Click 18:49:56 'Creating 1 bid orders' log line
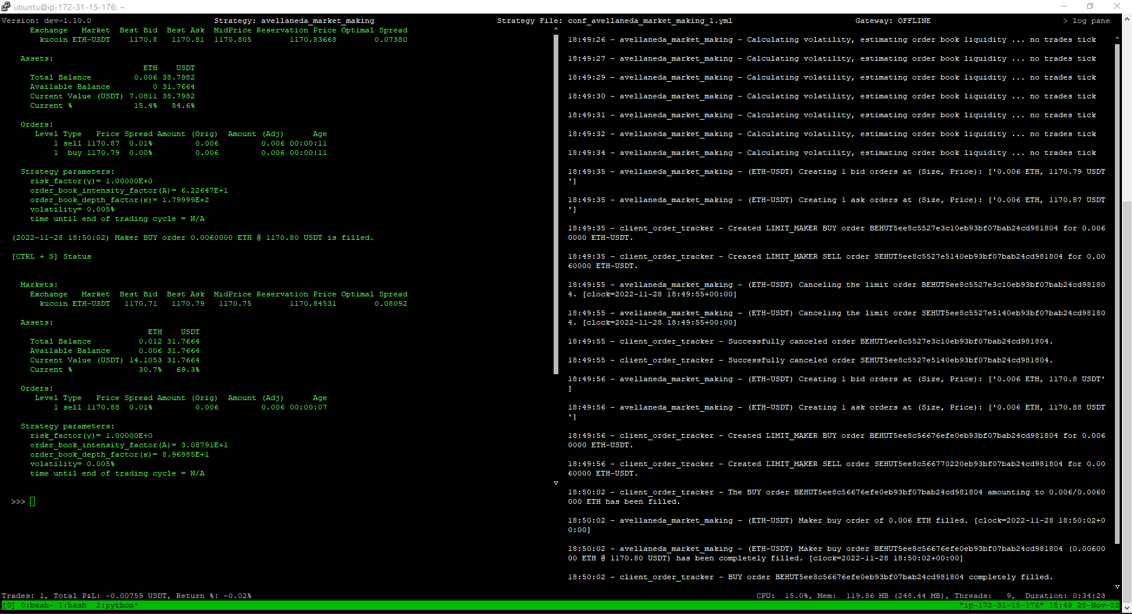Screen dimensions: 1132x614 [837, 384]
